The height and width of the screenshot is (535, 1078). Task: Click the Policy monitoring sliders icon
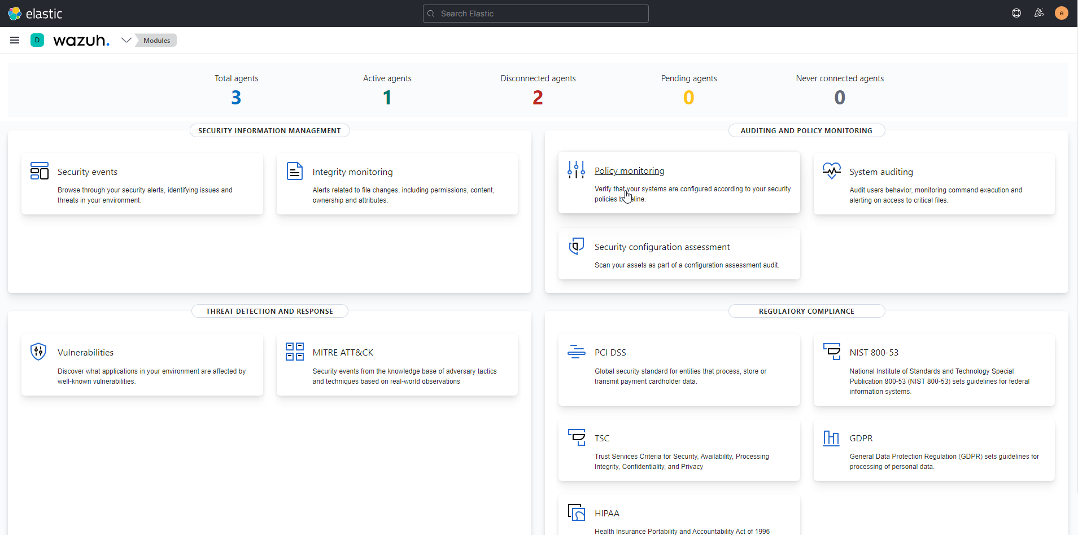(576, 169)
